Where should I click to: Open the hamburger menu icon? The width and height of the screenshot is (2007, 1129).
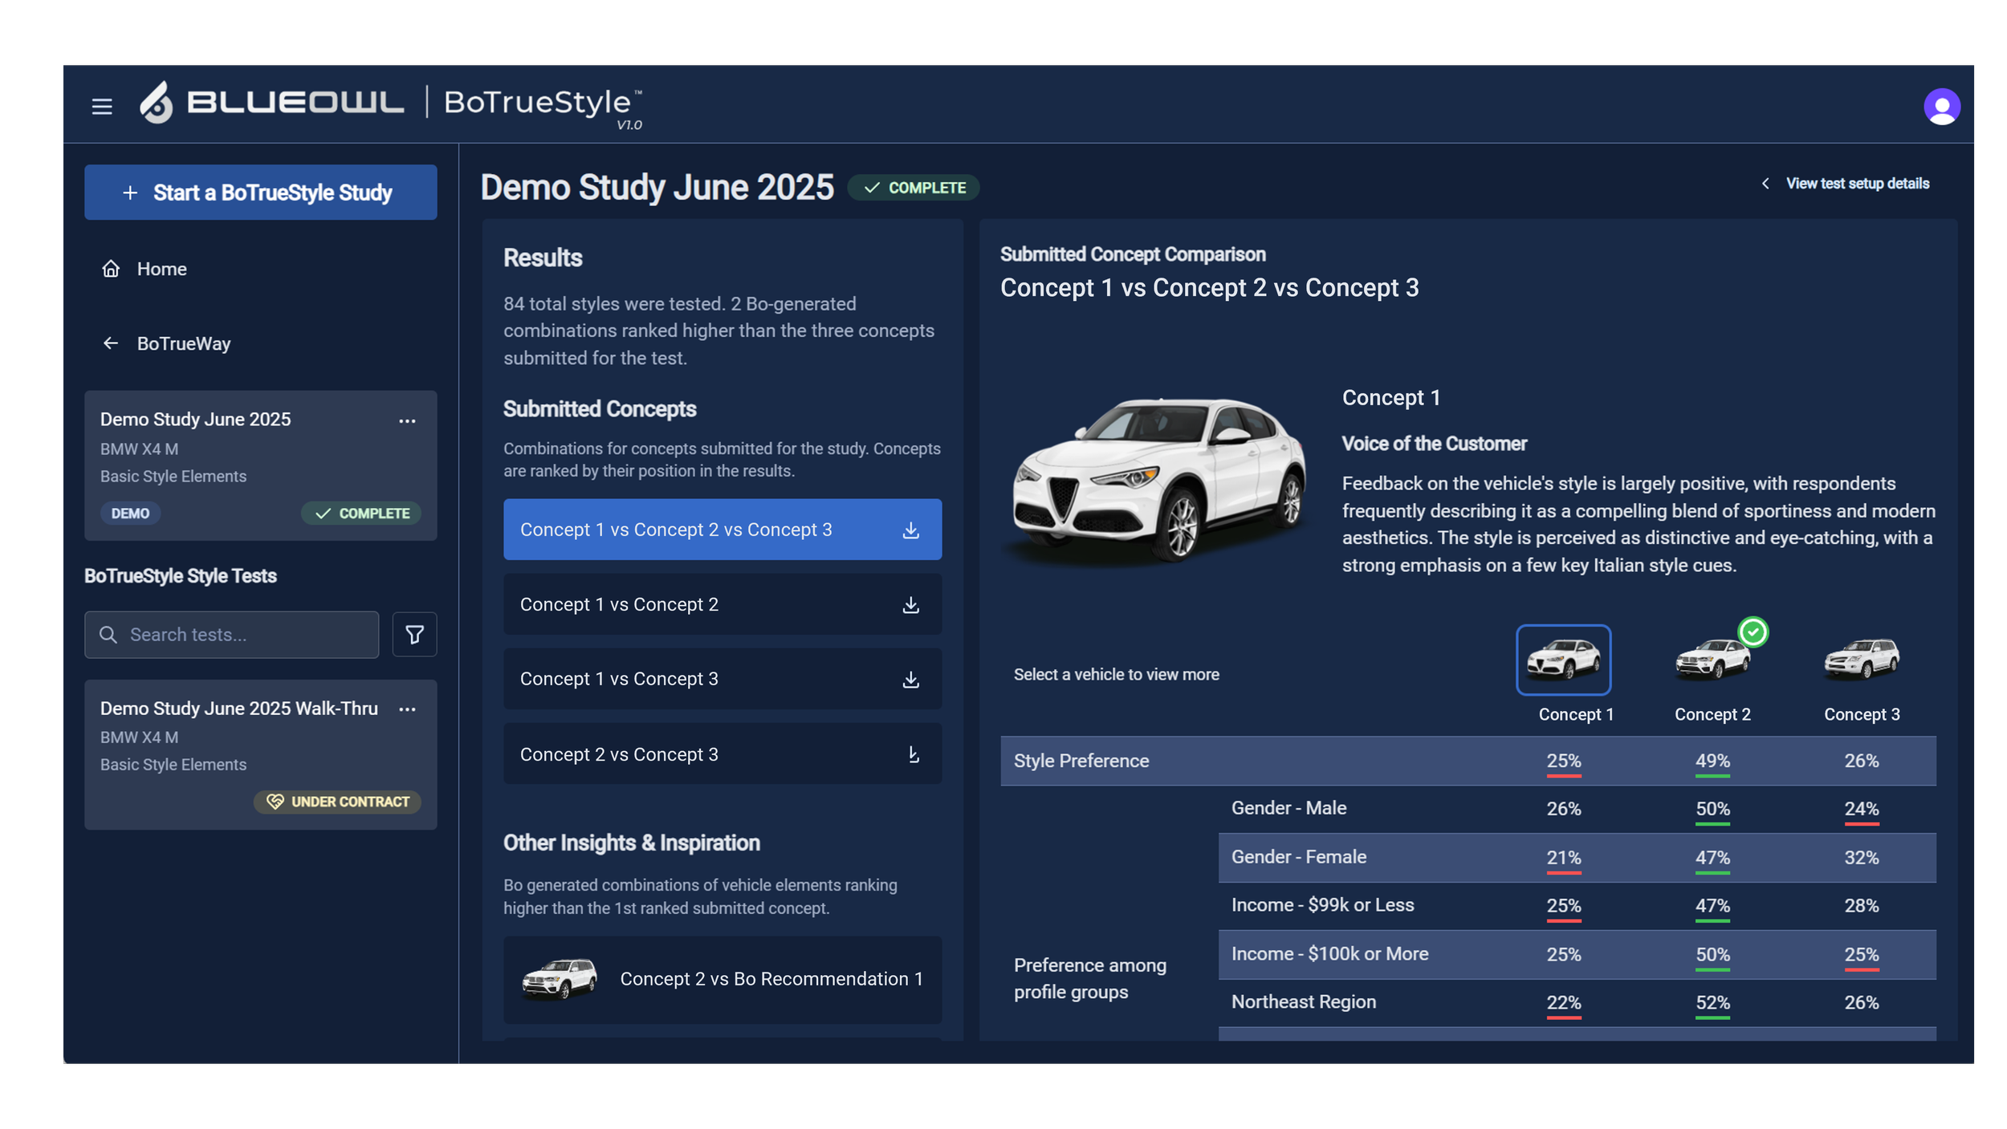point(102,106)
